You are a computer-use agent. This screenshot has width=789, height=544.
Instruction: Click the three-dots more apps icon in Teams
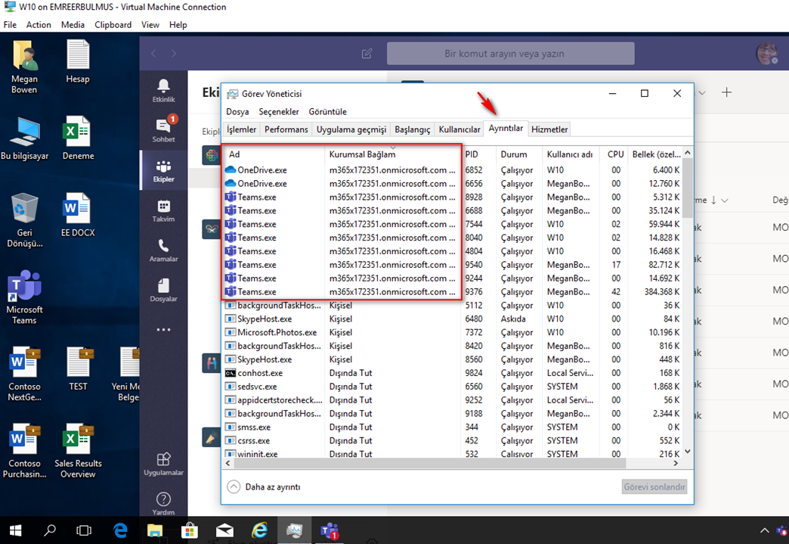[x=163, y=330]
